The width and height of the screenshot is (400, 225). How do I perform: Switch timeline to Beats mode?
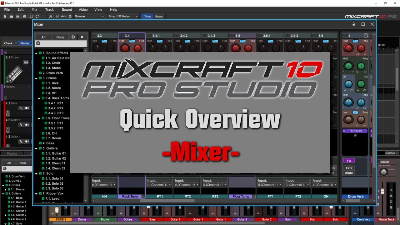tap(159, 16)
